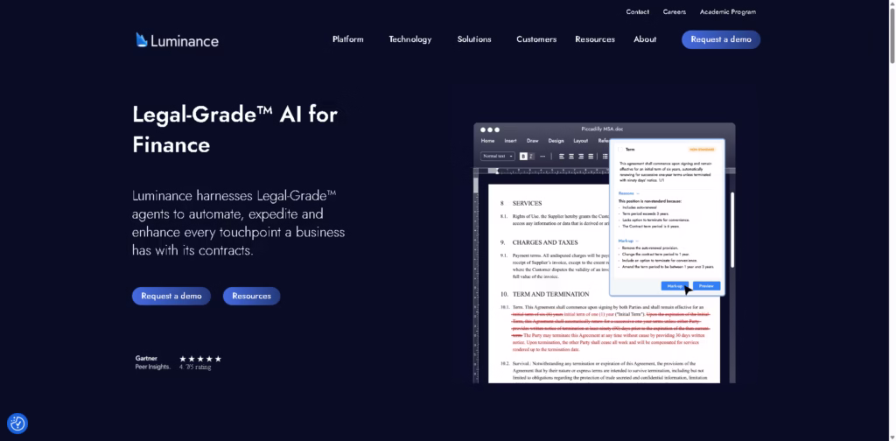Collapse the Reasons section
The height and width of the screenshot is (441, 896).
point(629,193)
